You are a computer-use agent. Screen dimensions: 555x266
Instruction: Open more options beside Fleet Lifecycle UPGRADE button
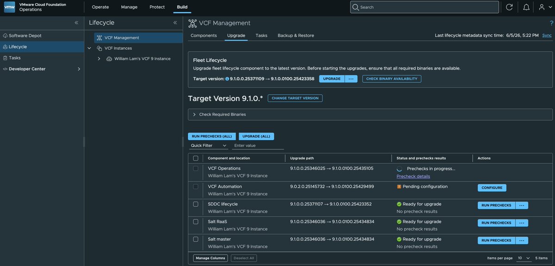click(x=351, y=79)
